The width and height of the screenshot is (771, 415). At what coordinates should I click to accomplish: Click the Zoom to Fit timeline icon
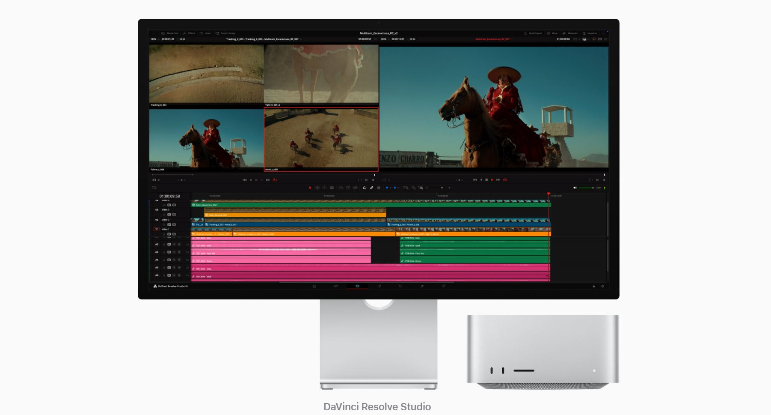point(406,188)
